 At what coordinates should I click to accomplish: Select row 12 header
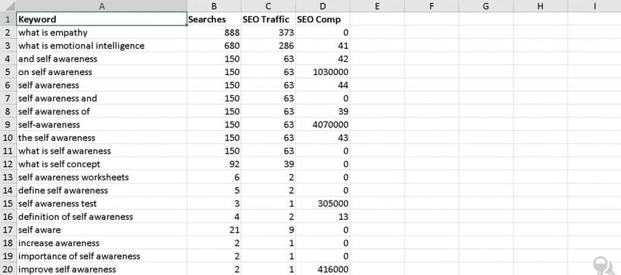pyautogui.click(x=8, y=164)
